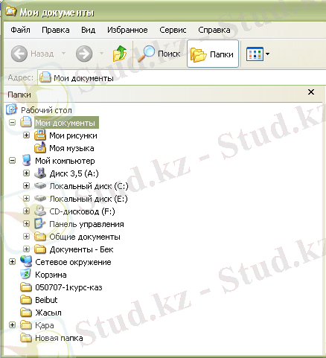
Task: Select the Панель управления icon
Action: click(39, 224)
